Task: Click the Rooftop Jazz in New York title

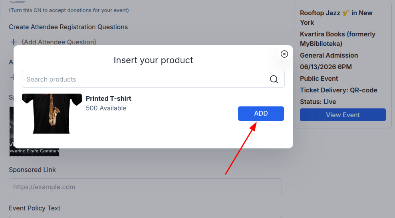Action: pyautogui.click(x=336, y=18)
